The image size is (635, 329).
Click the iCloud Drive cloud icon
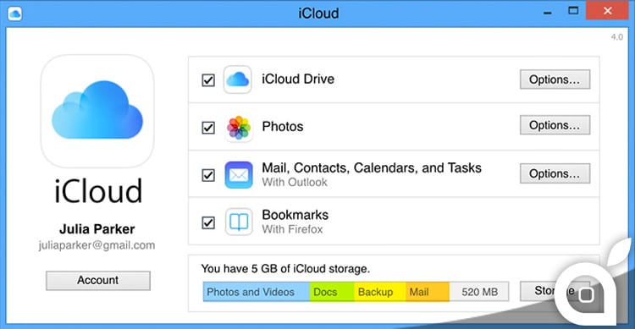(x=238, y=80)
